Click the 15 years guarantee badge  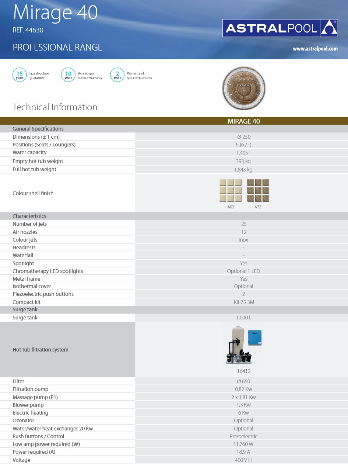point(20,75)
